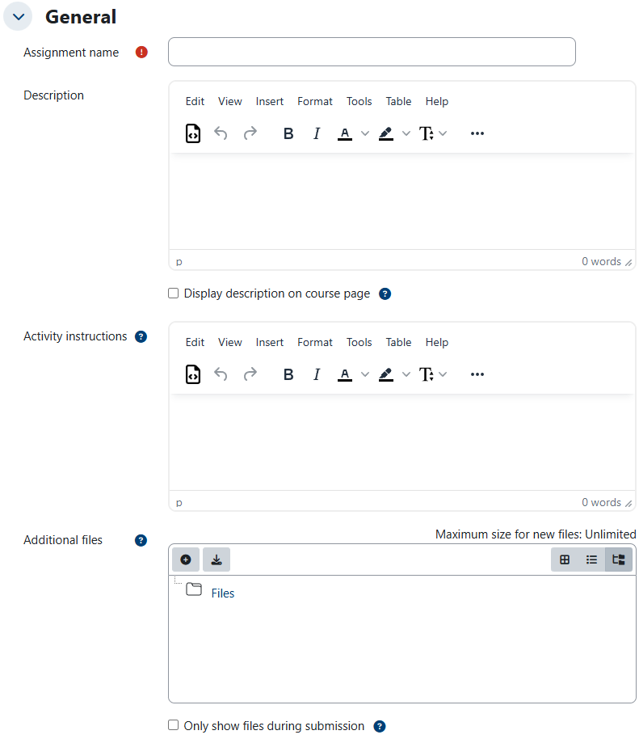The width and height of the screenshot is (639, 739).
Task: Apply text color in Activity instructions editor
Action: point(345,374)
